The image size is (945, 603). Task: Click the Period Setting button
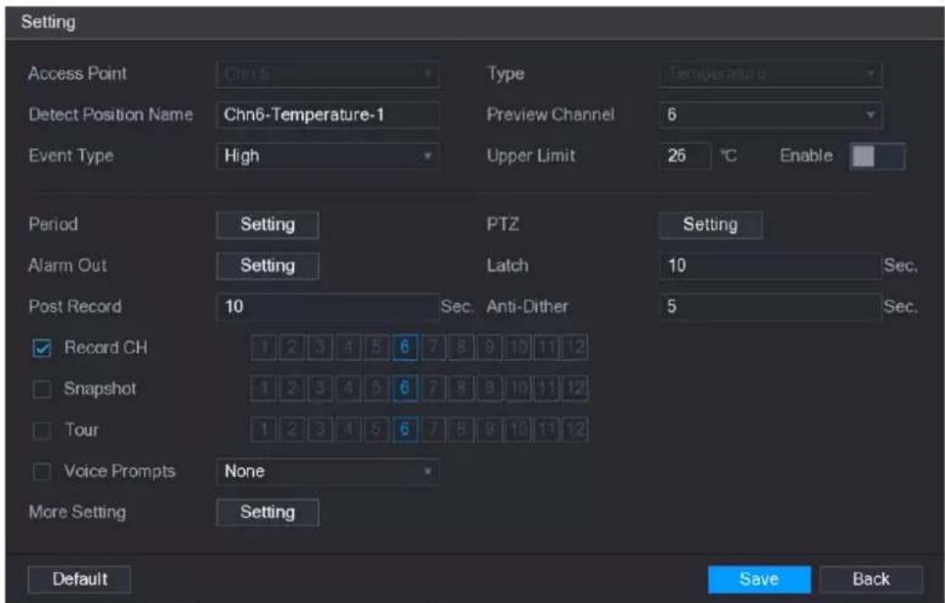[x=267, y=225]
